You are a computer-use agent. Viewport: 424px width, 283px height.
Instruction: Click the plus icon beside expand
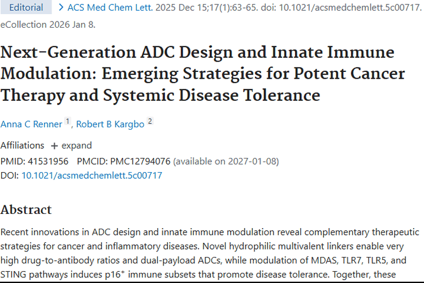[x=54, y=146]
